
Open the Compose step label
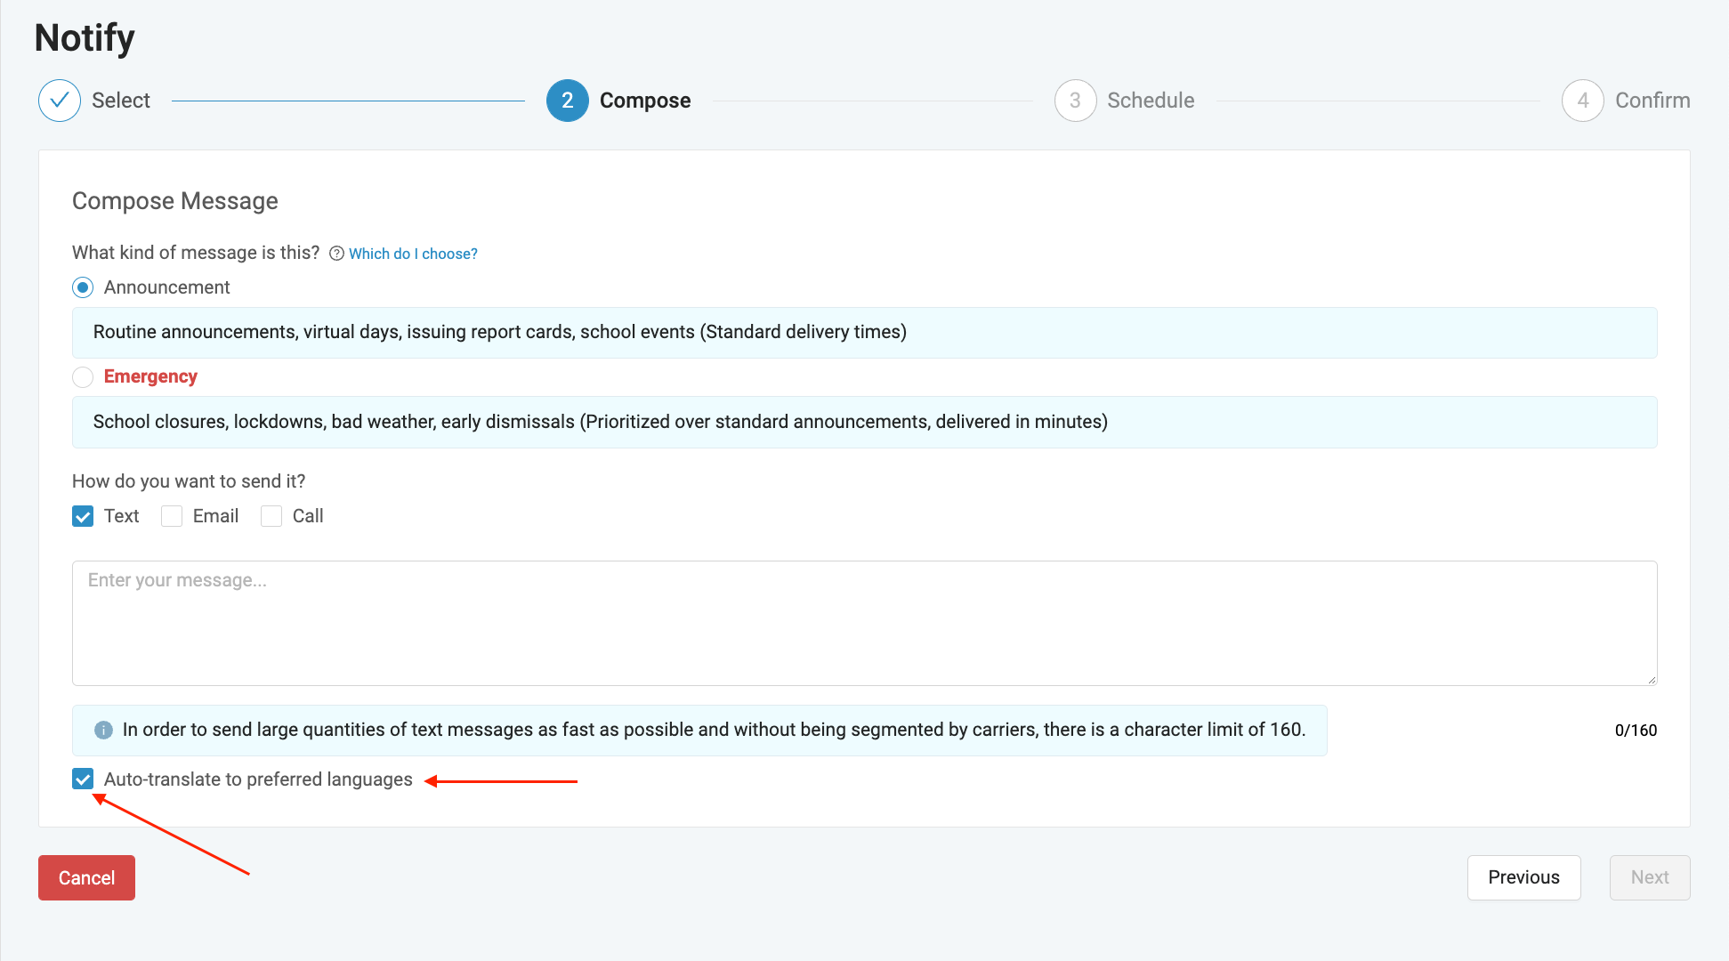pyautogui.click(x=645, y=101)
